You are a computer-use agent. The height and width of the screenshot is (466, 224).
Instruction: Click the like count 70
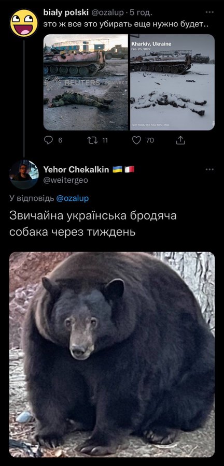[150, 140]
